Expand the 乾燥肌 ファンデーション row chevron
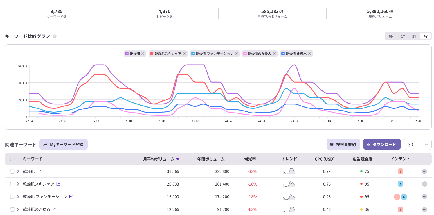 pyautogui.click(x=18, y=196)
